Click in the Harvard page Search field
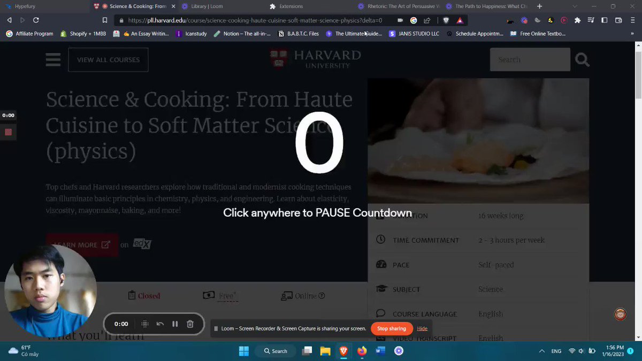Image resolution: width=642 pixels, height=361 pixels. pos(530,59)
